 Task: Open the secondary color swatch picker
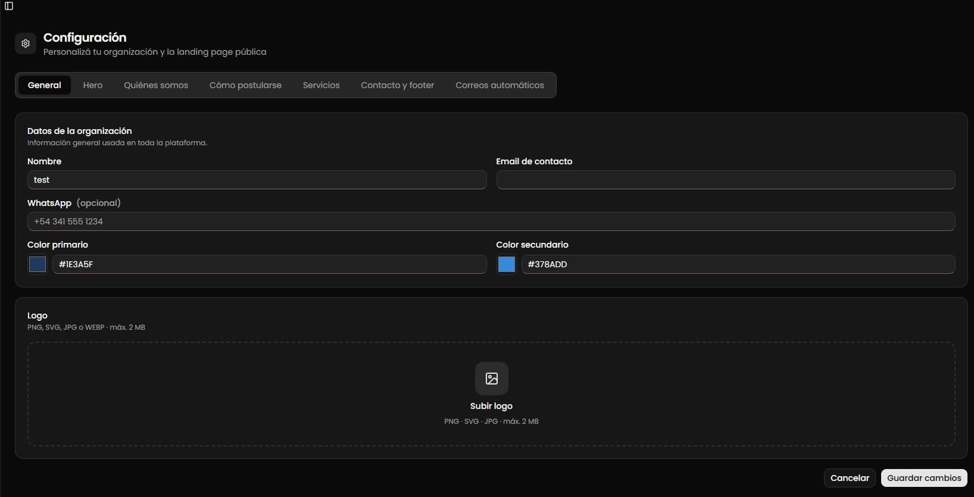(x=507, y=264)
